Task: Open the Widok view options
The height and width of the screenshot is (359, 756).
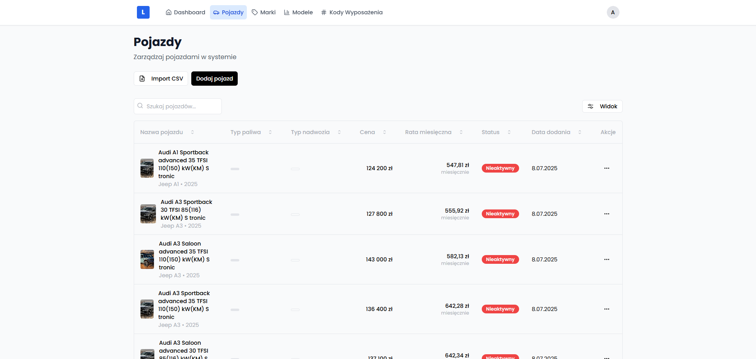Action: coord(602,106)
